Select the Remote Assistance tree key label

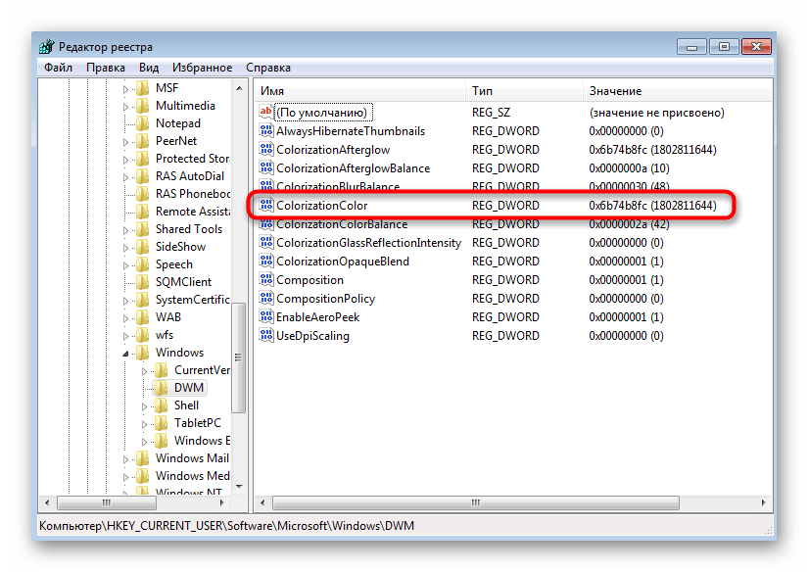tap(192, 212)
